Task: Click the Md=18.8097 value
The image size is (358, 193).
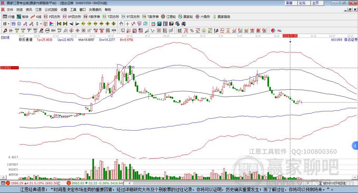Action: click(86, 40)
